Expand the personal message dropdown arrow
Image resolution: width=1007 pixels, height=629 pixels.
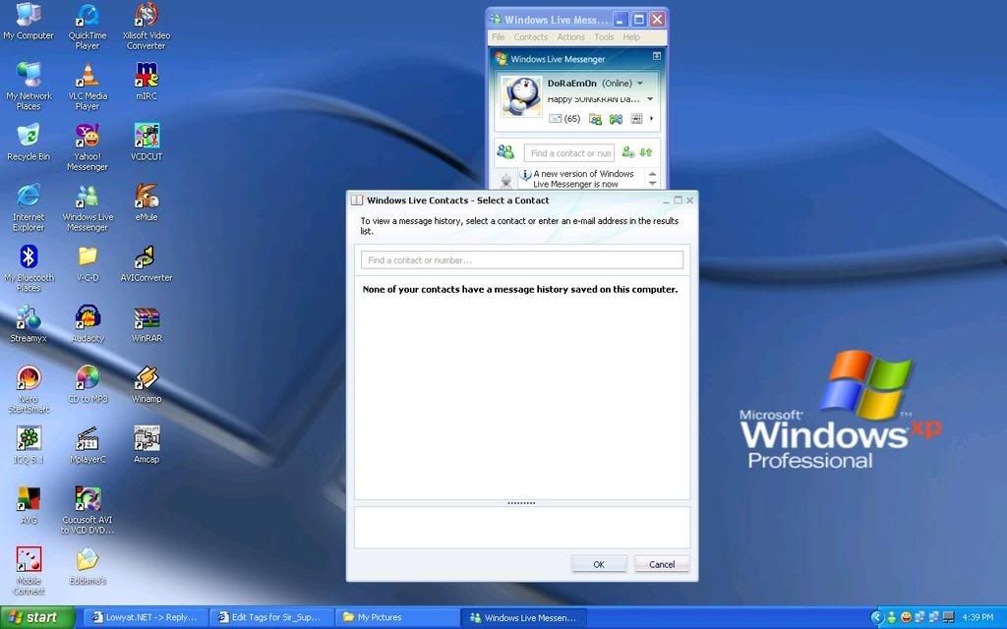pos(649,99)
